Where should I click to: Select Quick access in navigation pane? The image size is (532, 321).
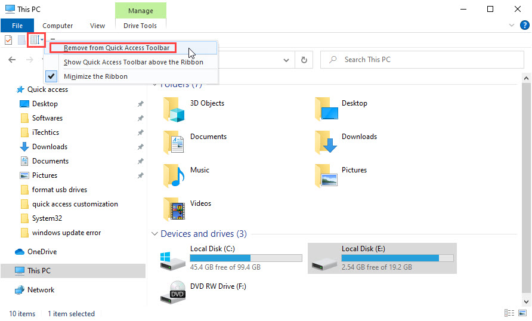coord(47,89)
